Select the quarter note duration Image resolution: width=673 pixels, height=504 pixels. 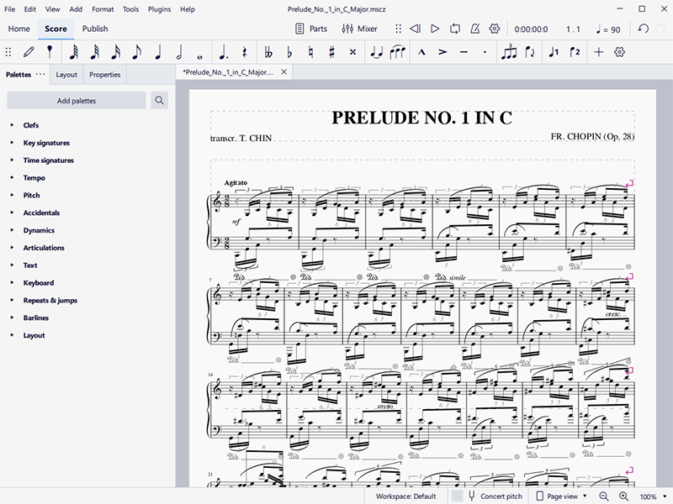click(158, 52)
